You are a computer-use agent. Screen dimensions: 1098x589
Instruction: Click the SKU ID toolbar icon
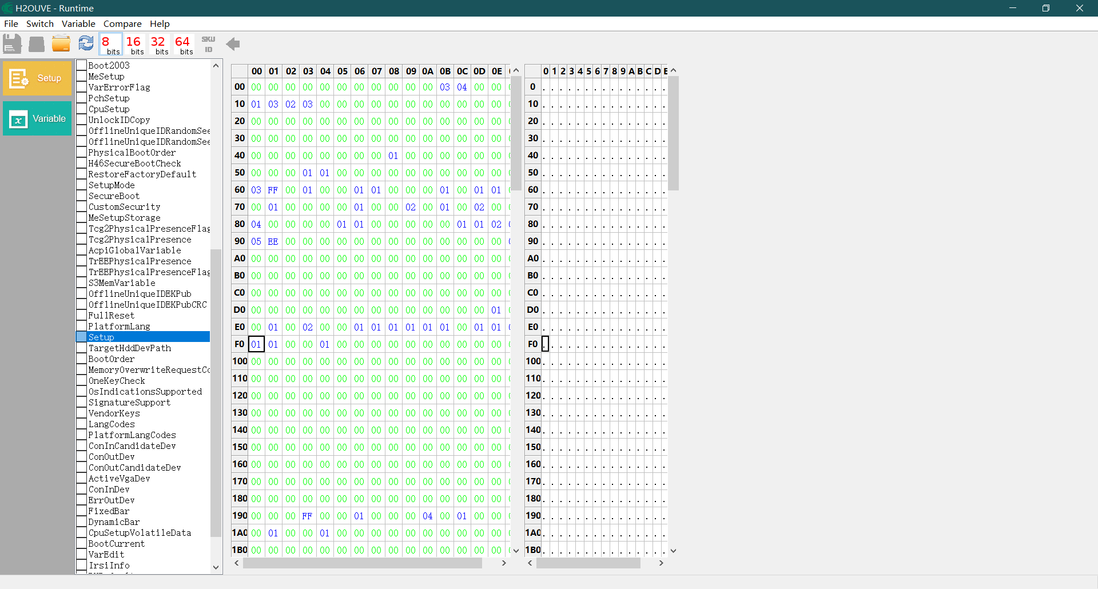tap(208, 44)
